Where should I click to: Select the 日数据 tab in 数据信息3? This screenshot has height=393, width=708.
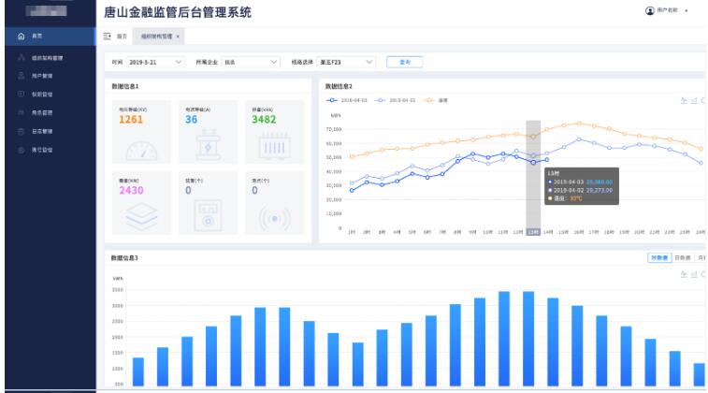click(x=683, y=257)
